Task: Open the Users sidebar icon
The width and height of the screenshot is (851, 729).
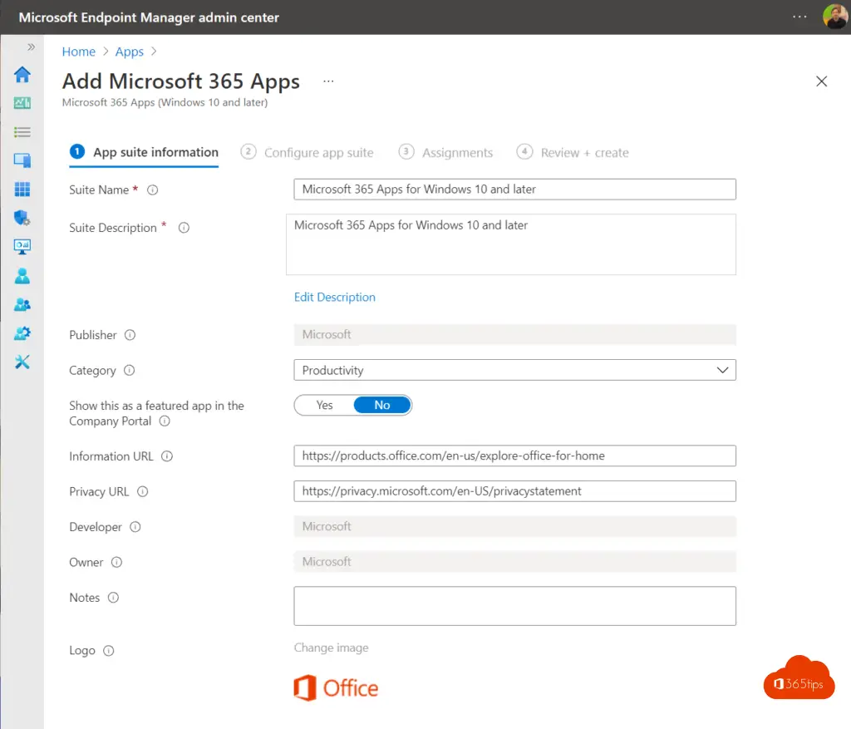Action: [x=22, y=276]
